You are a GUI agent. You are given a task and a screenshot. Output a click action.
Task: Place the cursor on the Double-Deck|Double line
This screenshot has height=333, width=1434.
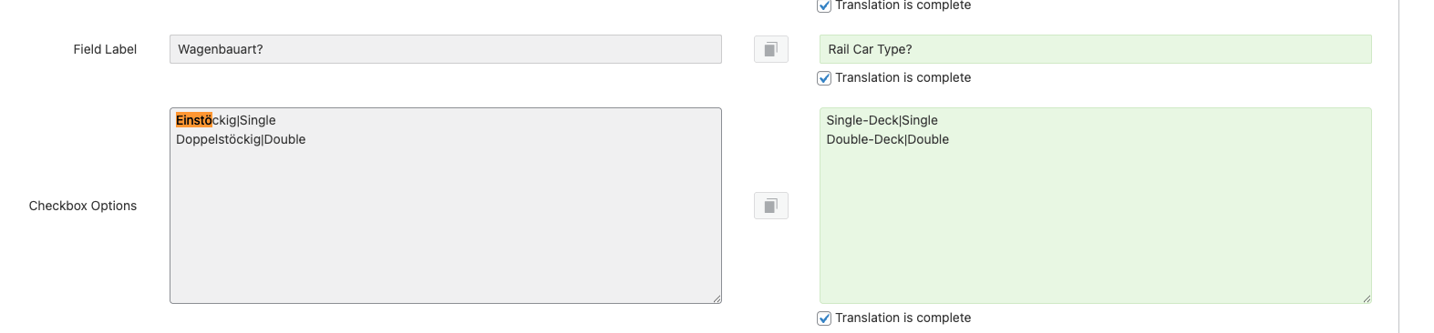click(x=887, y=139)
